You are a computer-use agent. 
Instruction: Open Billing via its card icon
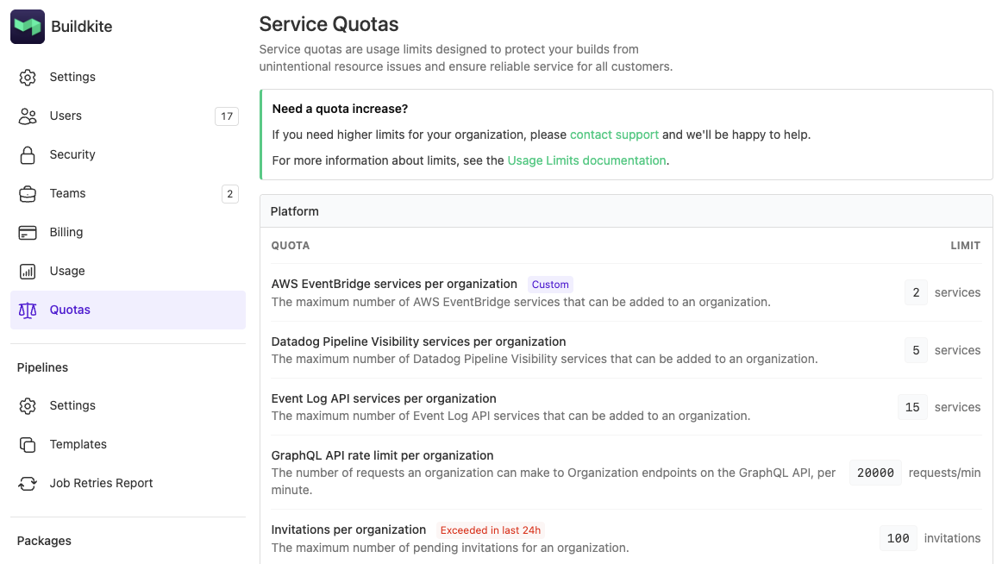point(28,232)
